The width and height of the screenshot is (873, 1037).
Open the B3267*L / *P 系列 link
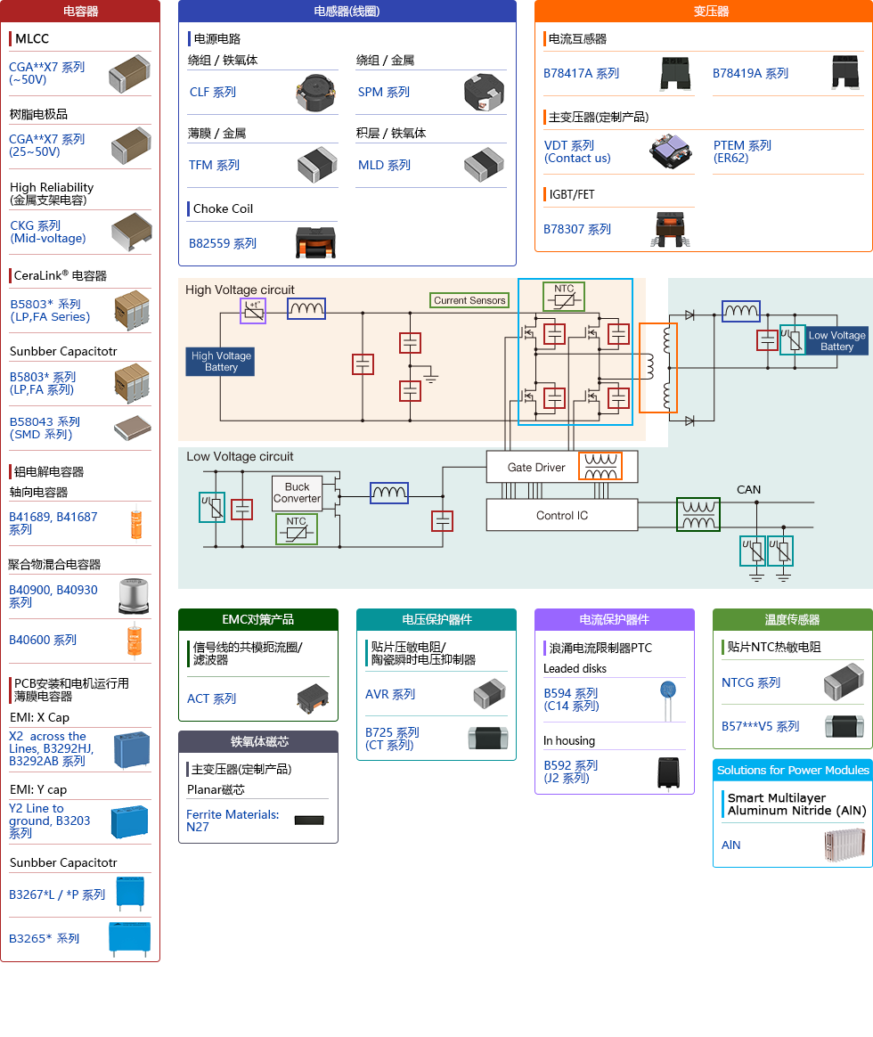57,894
